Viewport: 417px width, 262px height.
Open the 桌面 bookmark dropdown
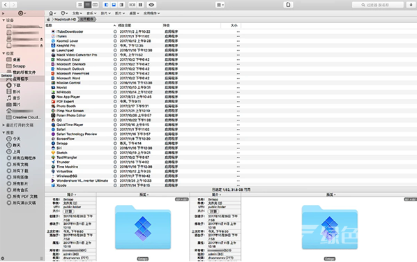(134, 13)
